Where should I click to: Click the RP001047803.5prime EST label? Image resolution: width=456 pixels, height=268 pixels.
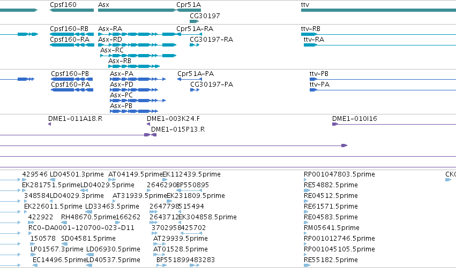tap(339, 174)
